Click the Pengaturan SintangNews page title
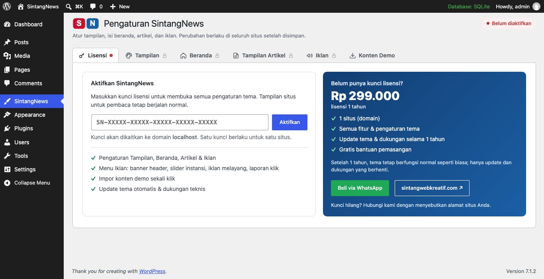The width and height of the screenshot is (544, 279). point(154,24)
